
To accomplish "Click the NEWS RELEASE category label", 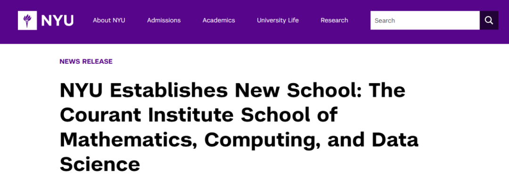I will (86, 61).
